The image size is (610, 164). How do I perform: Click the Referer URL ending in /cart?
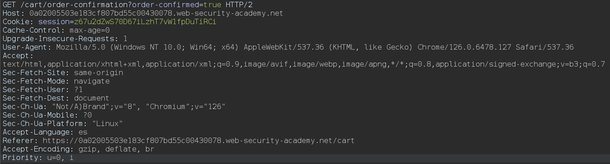pos(199,141)
